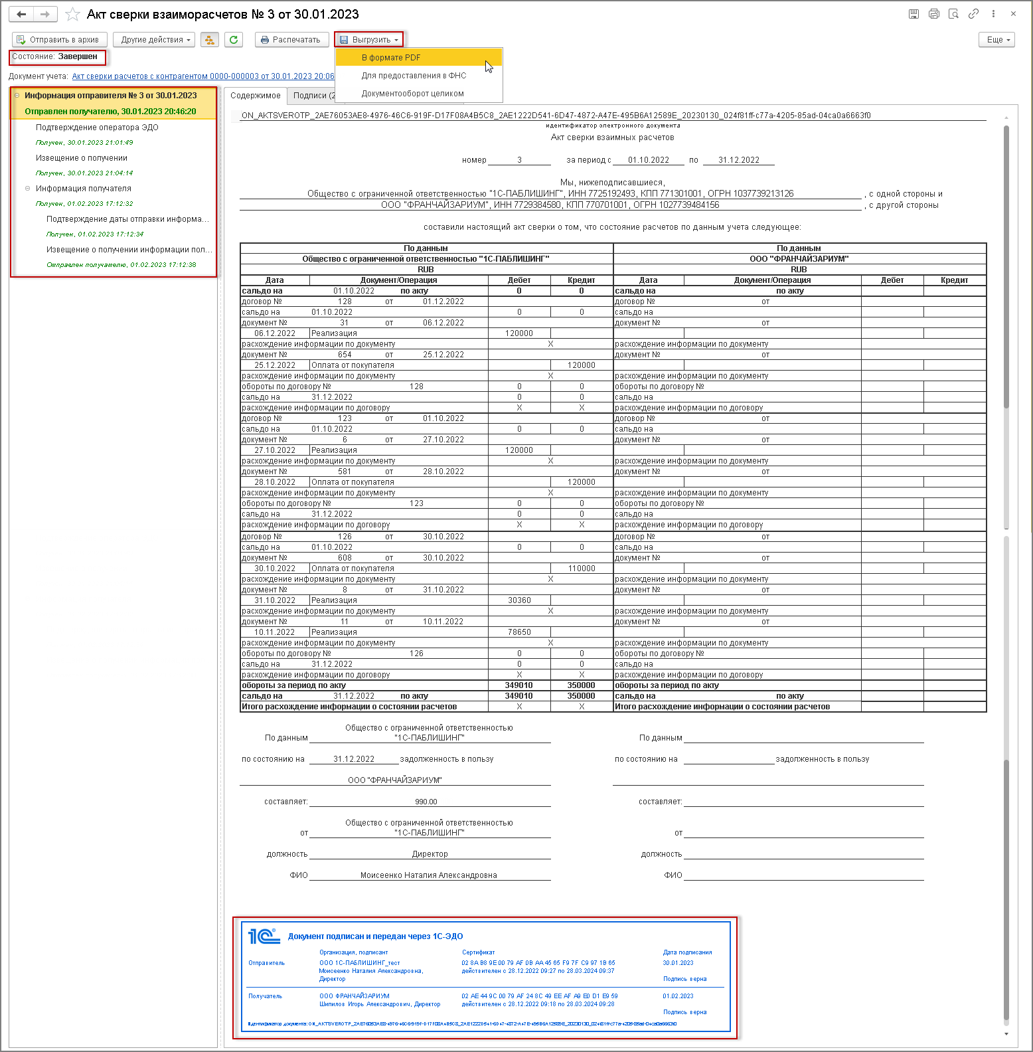Click the printer icon in title bar
Screen dimensions: 1033x1052
[934, 14]
